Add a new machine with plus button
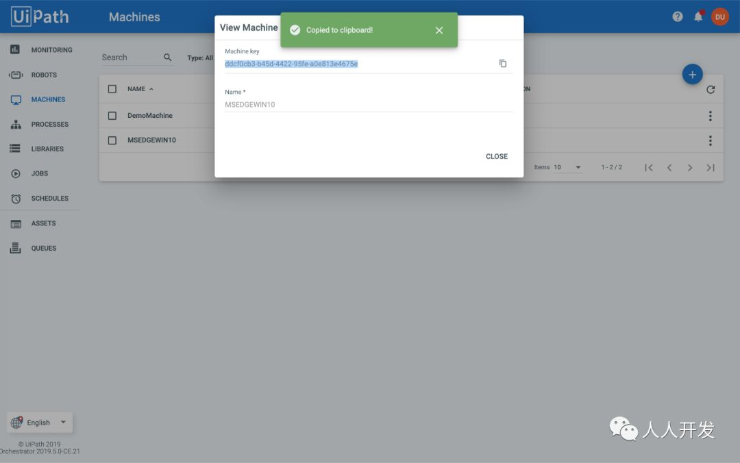740x463 pixels. click(692, 75)
